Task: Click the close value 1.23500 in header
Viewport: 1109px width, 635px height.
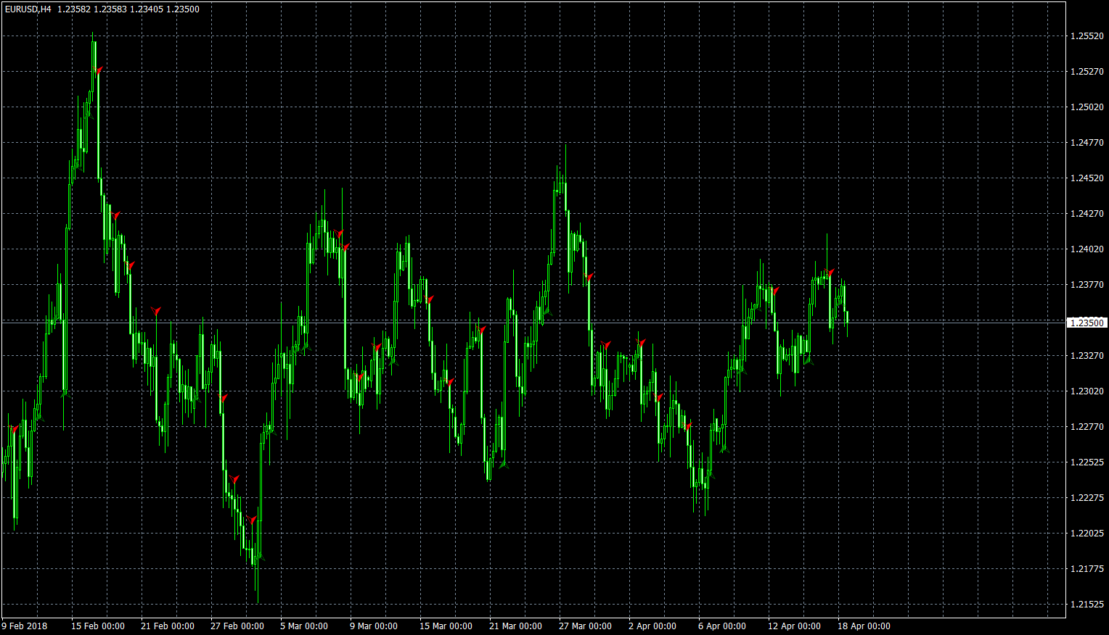Action: pyautogui.click(x=183, y=9)
